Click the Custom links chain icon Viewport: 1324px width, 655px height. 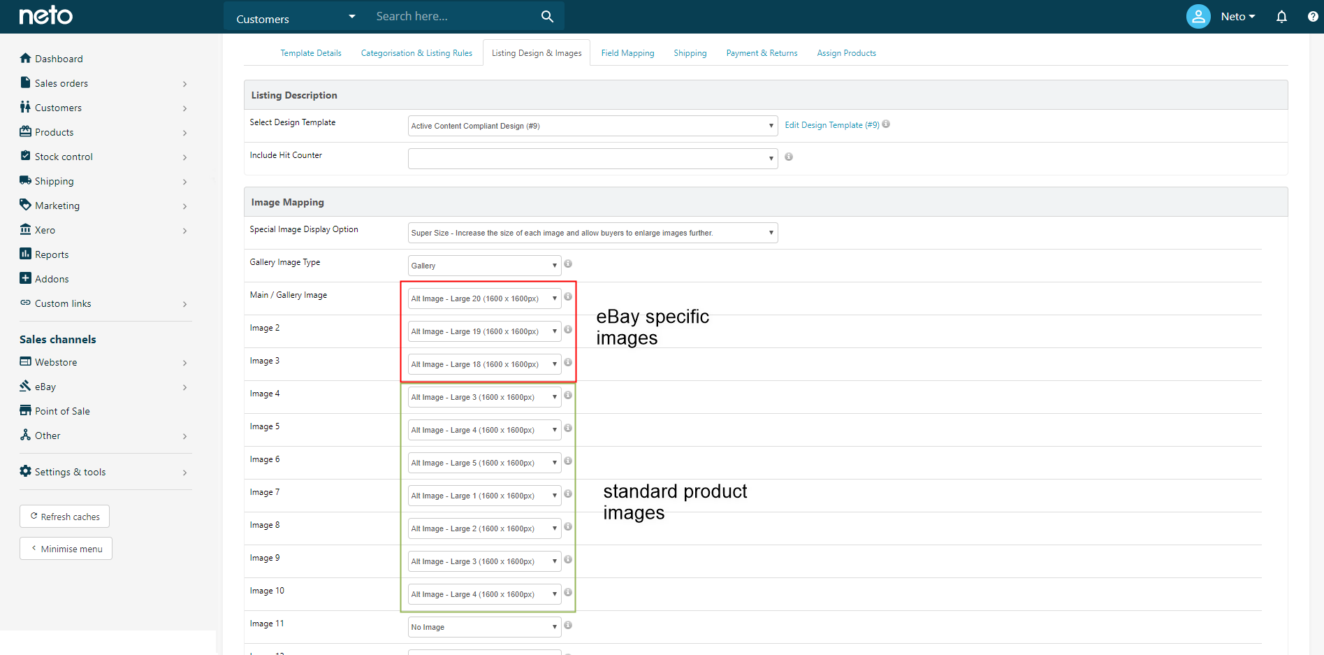coord(26,303)
